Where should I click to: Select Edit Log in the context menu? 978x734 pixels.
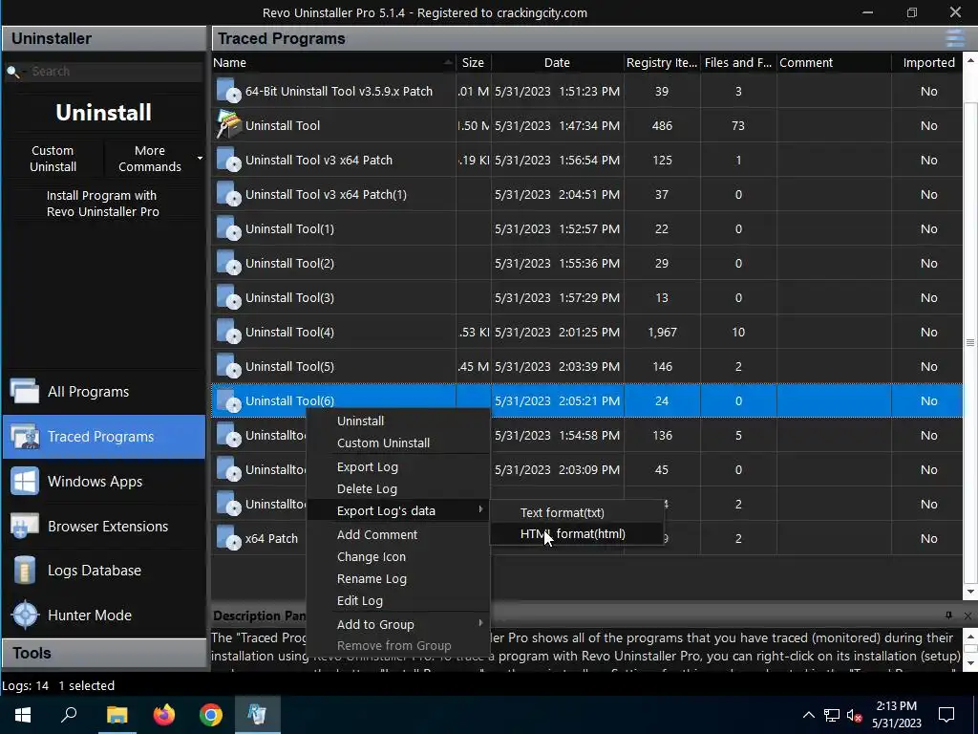tap(398, 600)
